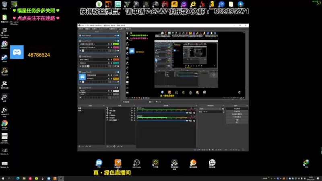Click the X clear-slot icon in Lower Third 3
Viewport: 322px width, 181px height.
tap(80, 82)
